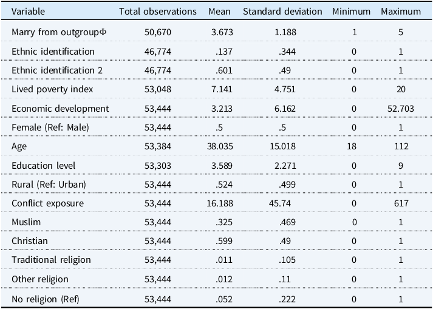Click the Rural (Ref: Urban) label
The height and width of the screenshot is (309, 433).
49,185
